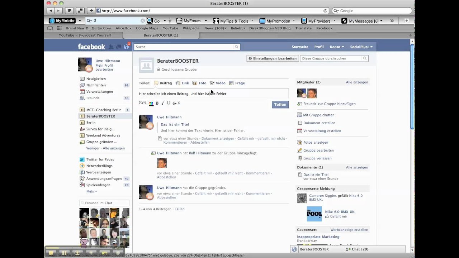Toggle strikethrough style in post editor
The image size is (459, 258).
(174, 103)
